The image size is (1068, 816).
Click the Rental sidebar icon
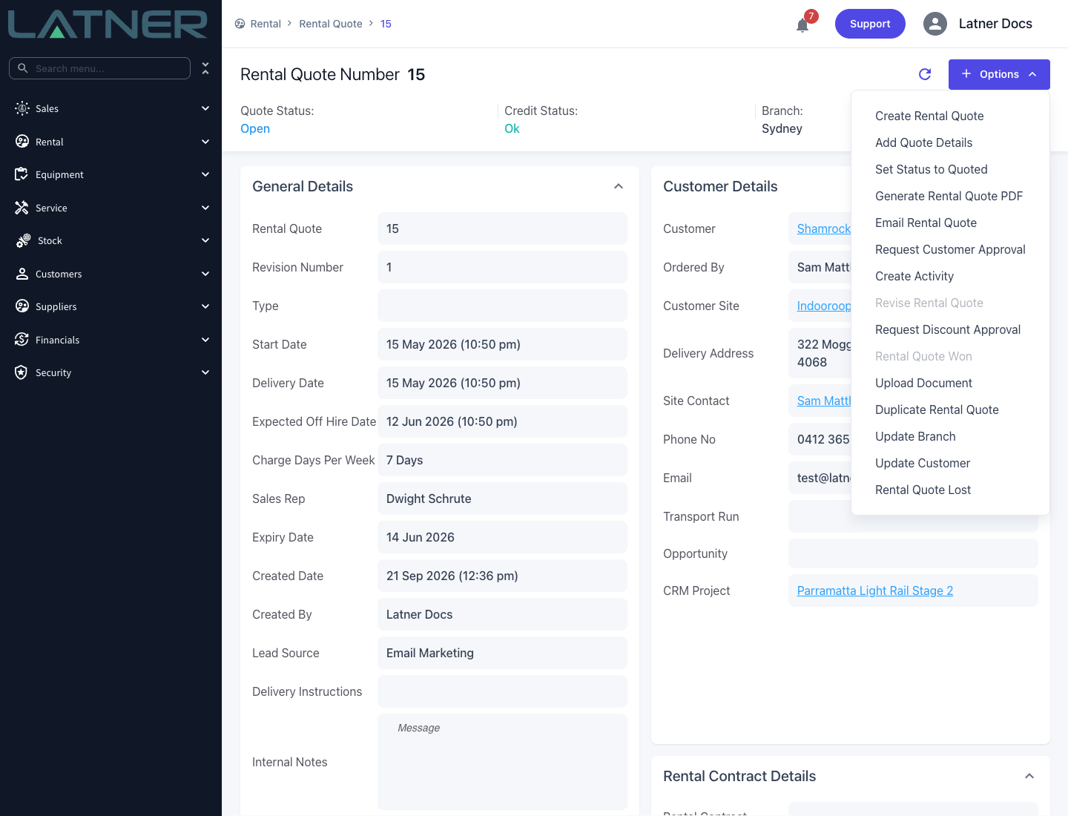[22, 142]
